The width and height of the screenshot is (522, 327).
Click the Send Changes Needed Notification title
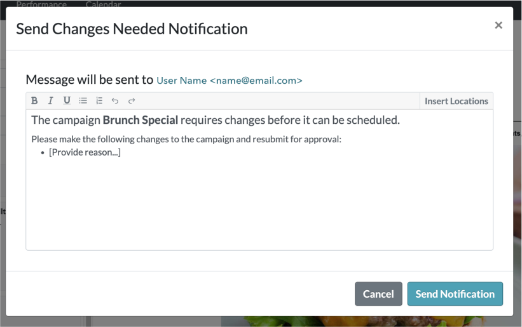pos(132,29)
